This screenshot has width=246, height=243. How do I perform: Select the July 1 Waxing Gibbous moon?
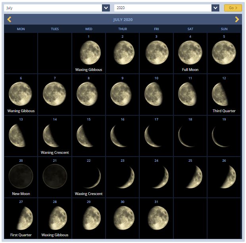90,52
